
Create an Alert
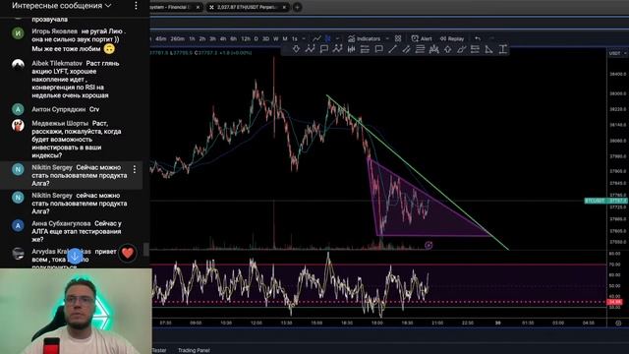pyautogui.click(x=422, y=39)
